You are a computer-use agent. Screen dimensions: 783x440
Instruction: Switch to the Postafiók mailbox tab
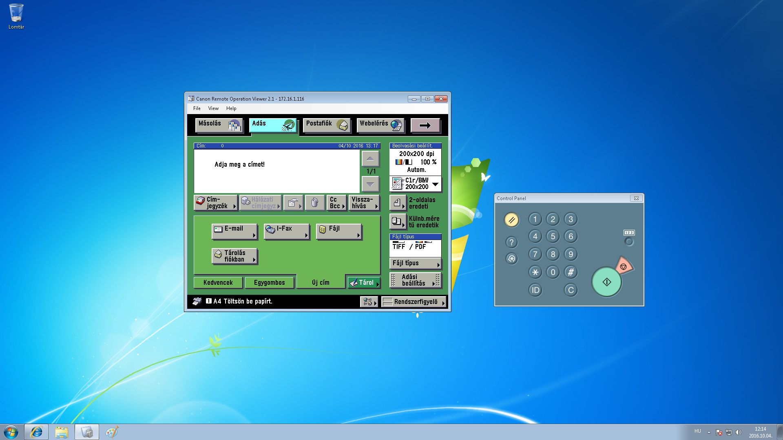point(327,125)
